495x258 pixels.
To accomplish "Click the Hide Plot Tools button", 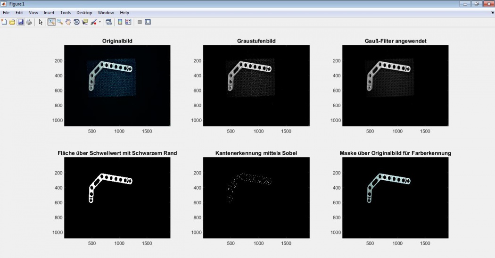I will (x=140, y=22).
